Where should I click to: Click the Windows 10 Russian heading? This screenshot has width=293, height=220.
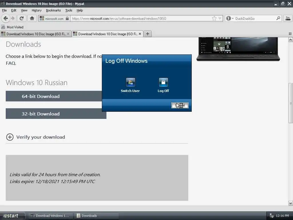click(37, 82)
